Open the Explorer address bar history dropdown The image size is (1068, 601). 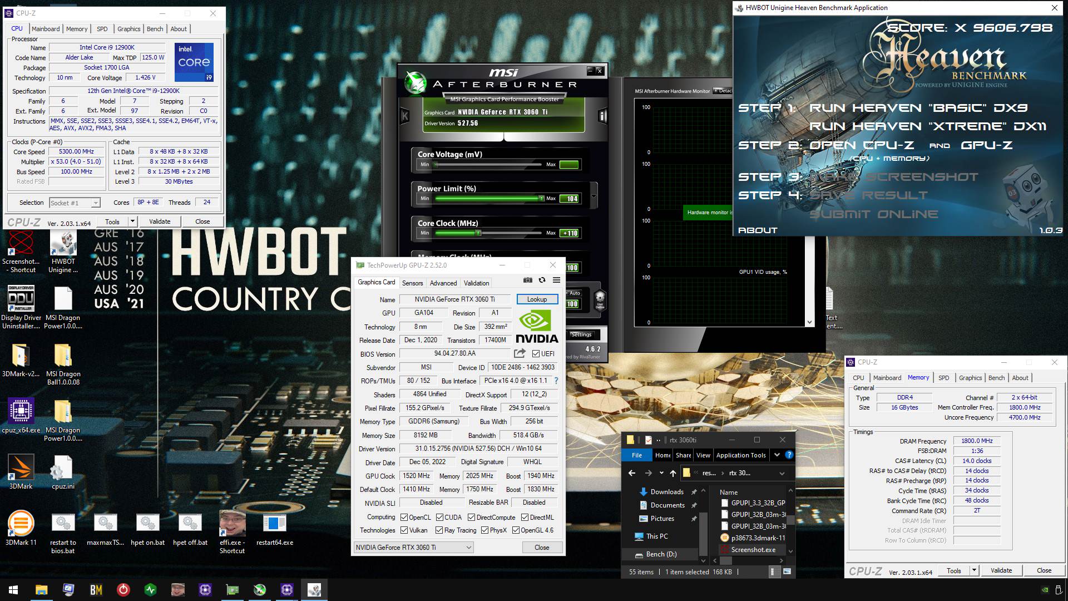[x=782, y=473]
